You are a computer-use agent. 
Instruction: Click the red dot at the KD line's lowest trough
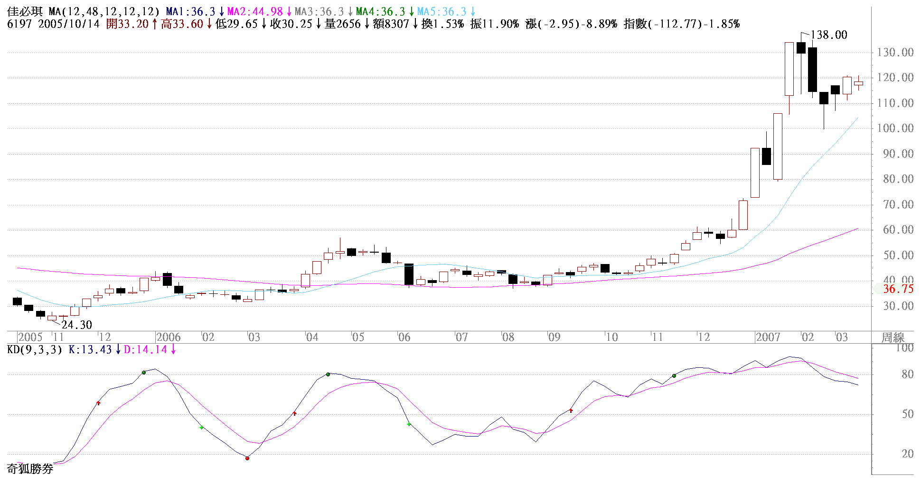pos(247,458)
